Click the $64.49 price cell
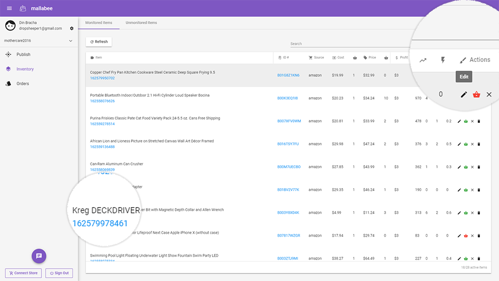 pyautogui.click(x=369, y=259)
